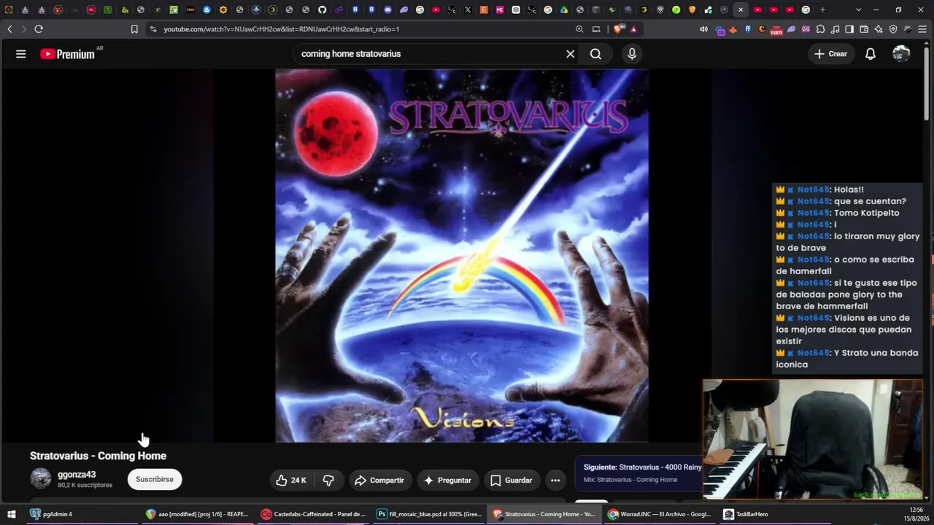Open media control music-note button
The width and height of the screenshot is (934, 525).
coord(835,29)
